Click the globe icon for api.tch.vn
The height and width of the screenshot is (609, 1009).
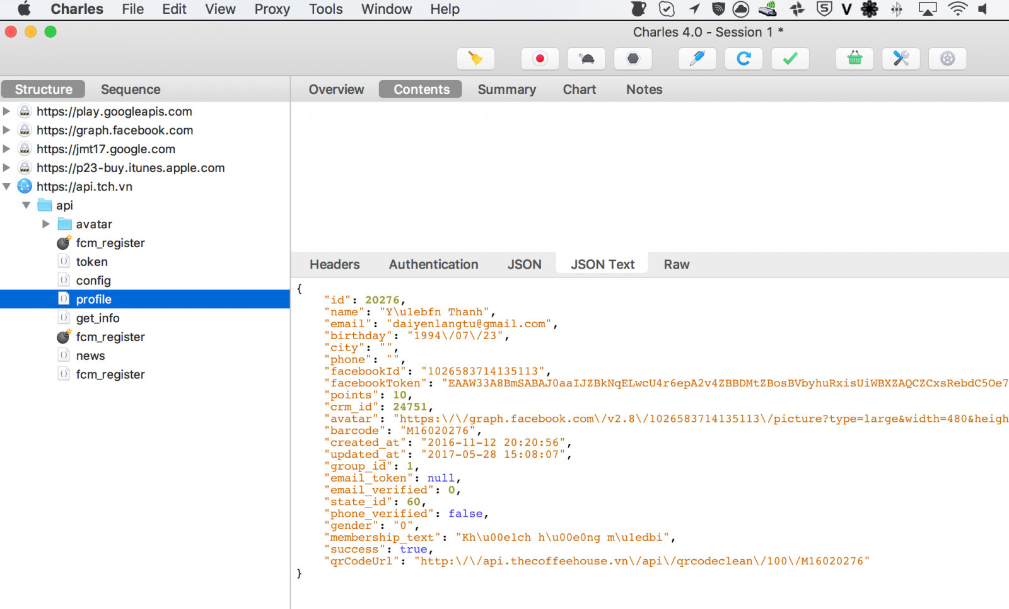[25, 187]
